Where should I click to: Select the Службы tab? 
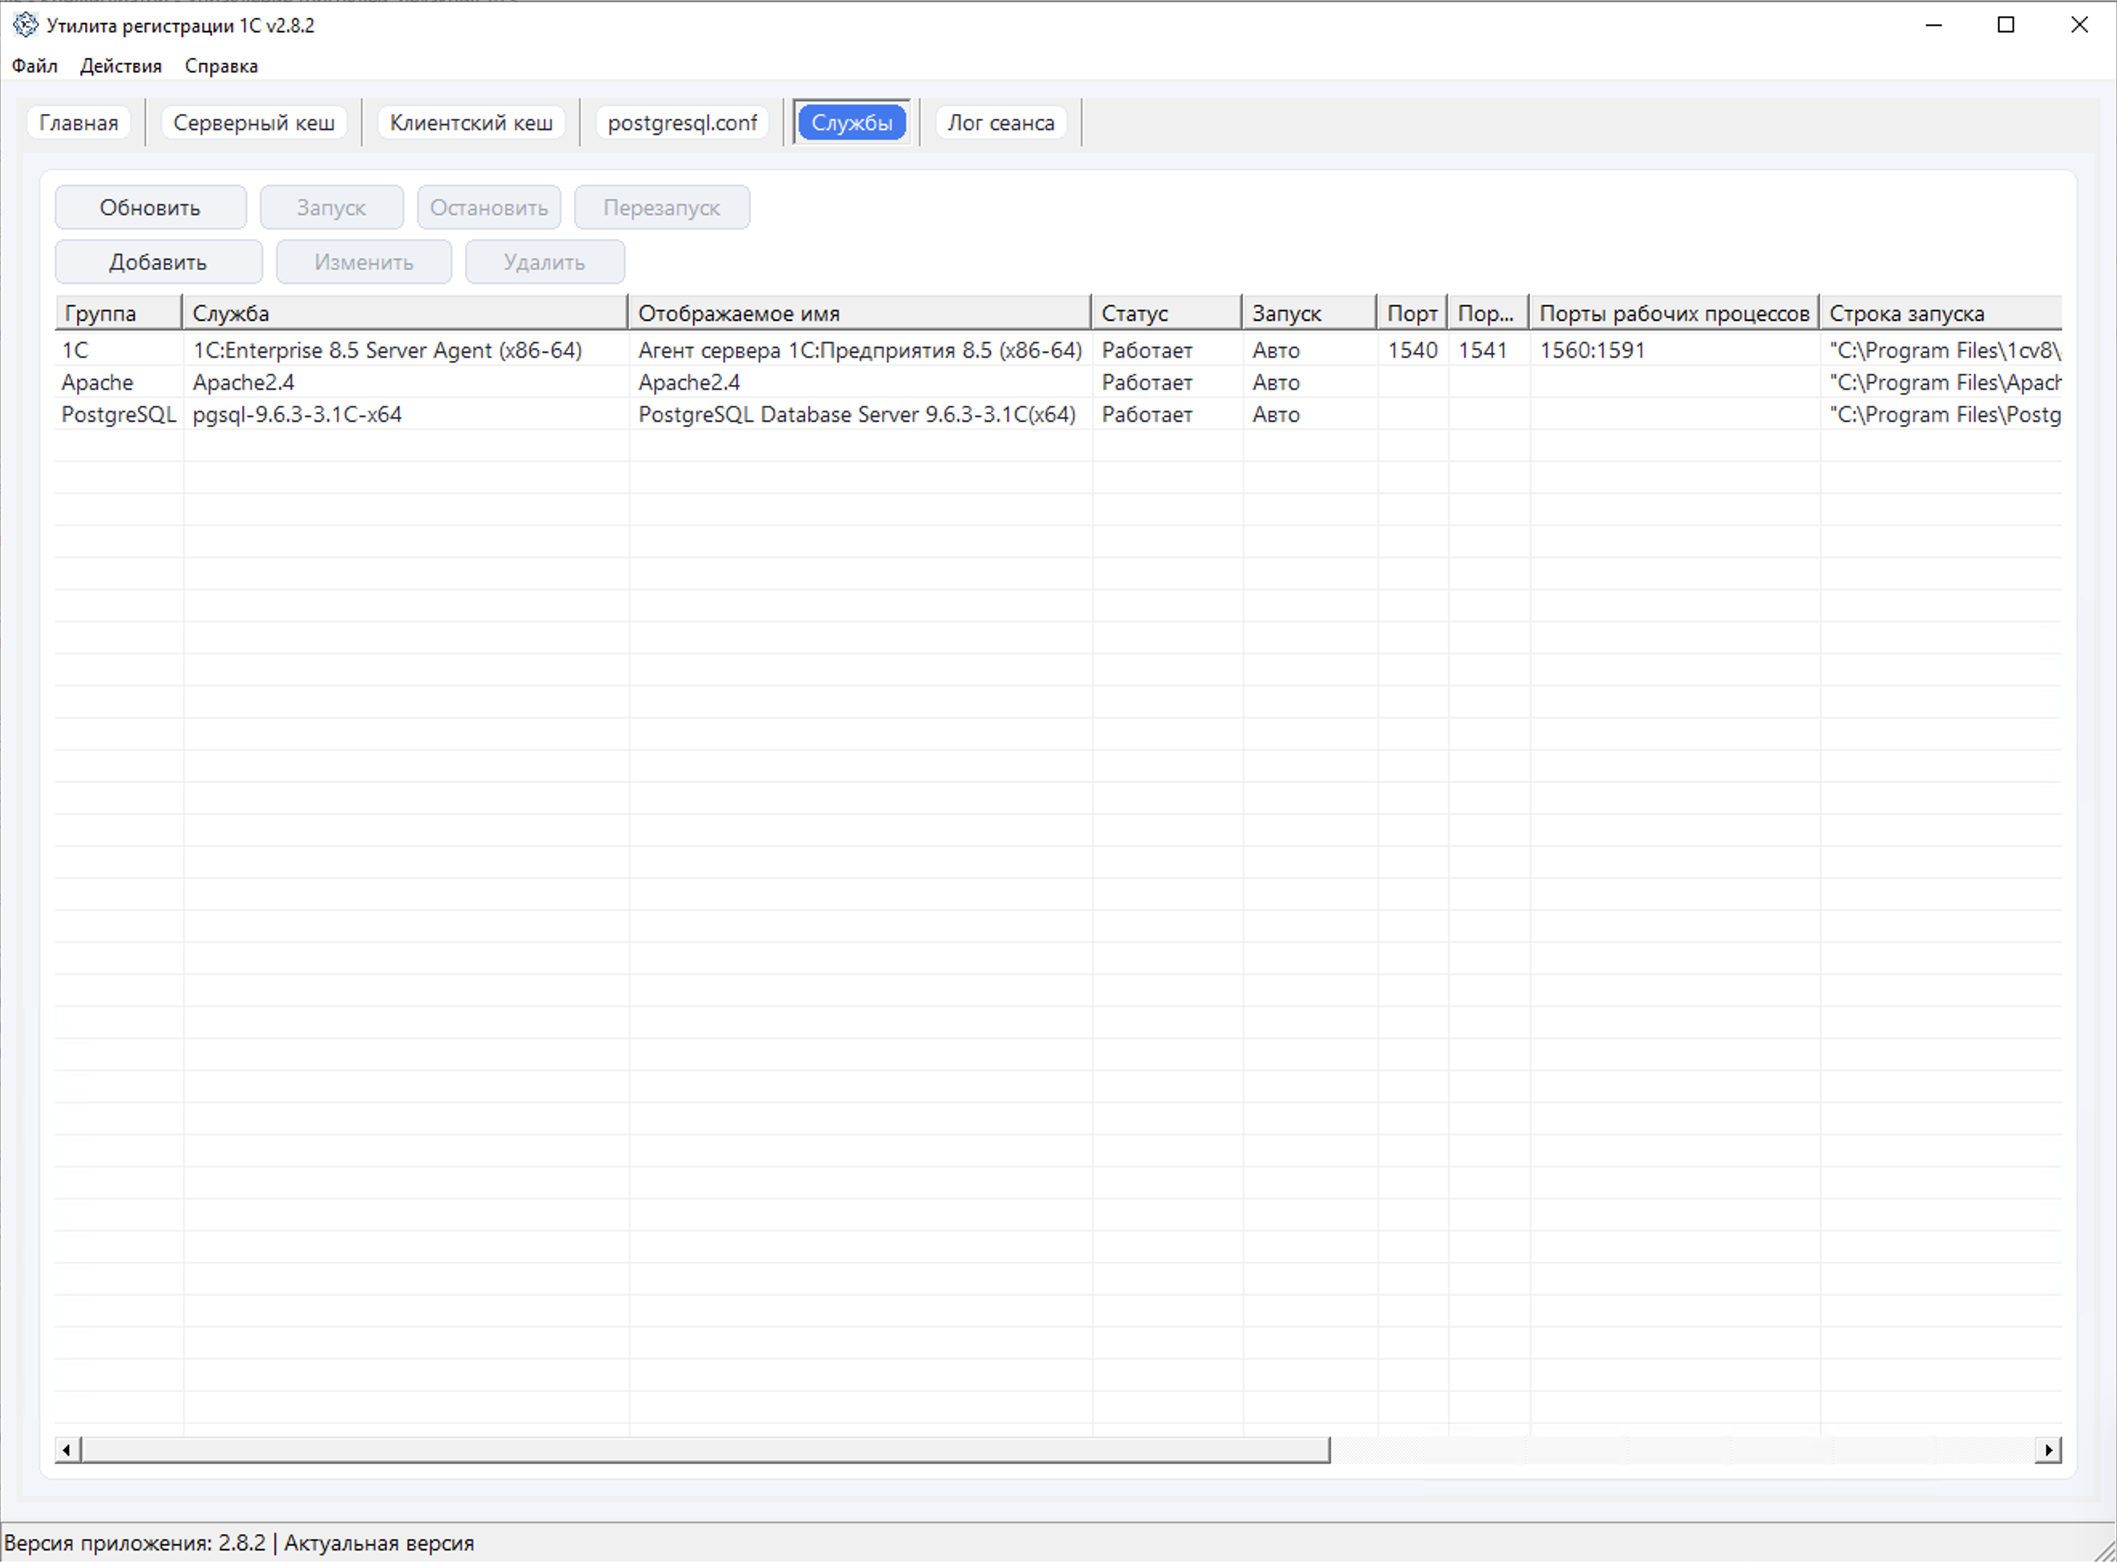coord(852,123)
